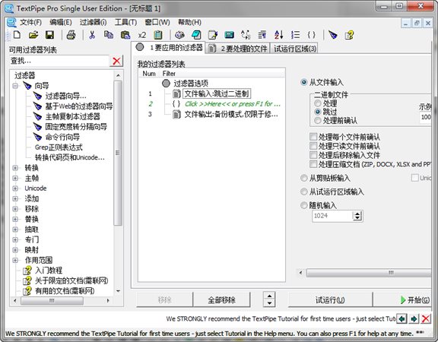
Task: Enable 处理压缩文档 (ZIP, DOCX) checkbox
Action: click(x=313, y=164)
